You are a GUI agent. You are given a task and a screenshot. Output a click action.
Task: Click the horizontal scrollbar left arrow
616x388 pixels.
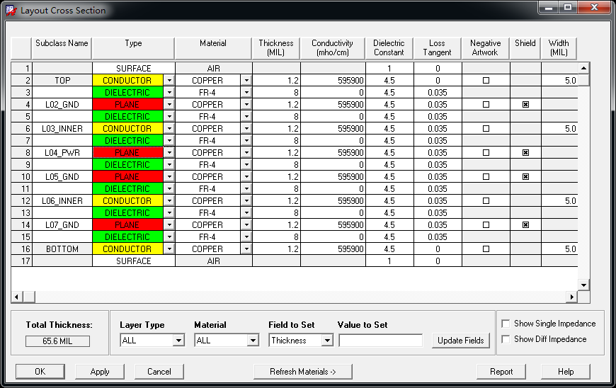[x=16, y=297]
